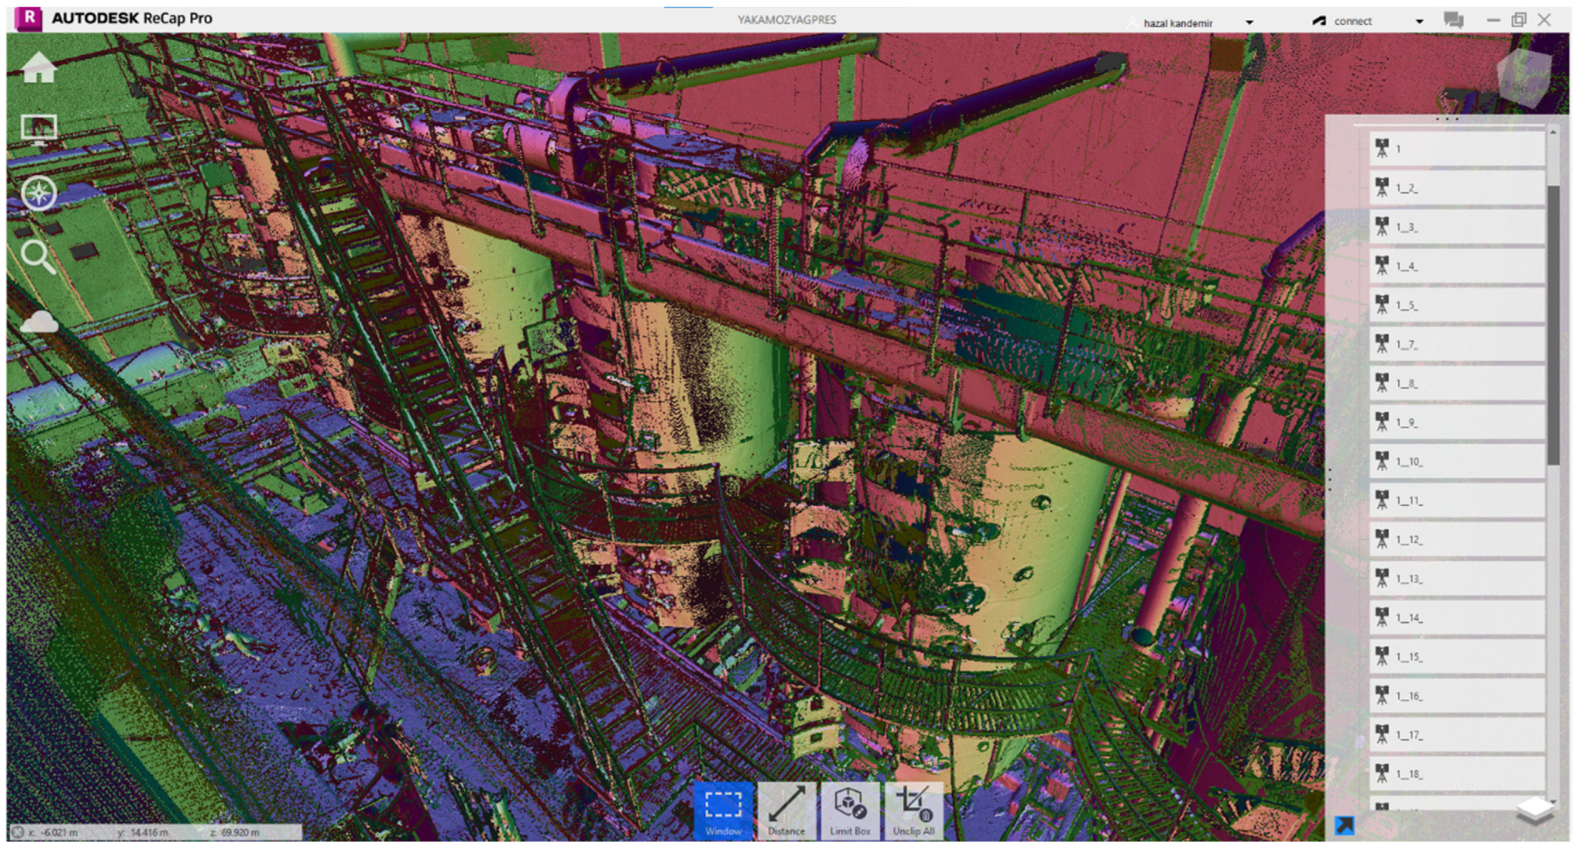
Task: Click the Home icon in left sidebar
Action: (39, 69)
